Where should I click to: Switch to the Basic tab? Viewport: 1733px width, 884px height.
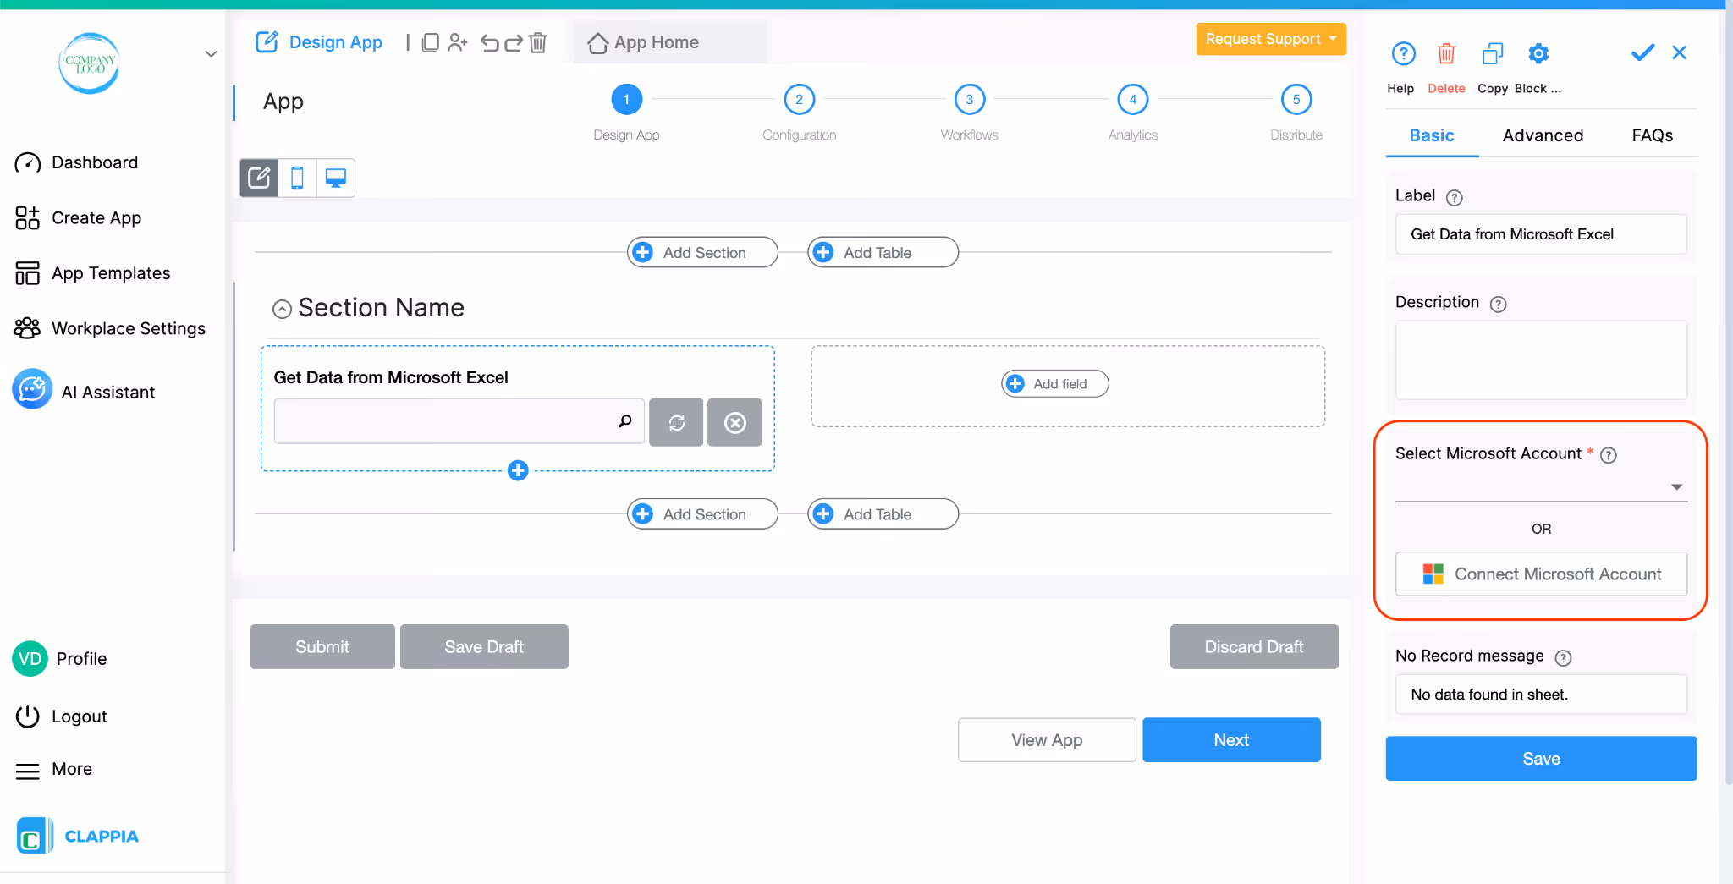(x=1432, y=135)
